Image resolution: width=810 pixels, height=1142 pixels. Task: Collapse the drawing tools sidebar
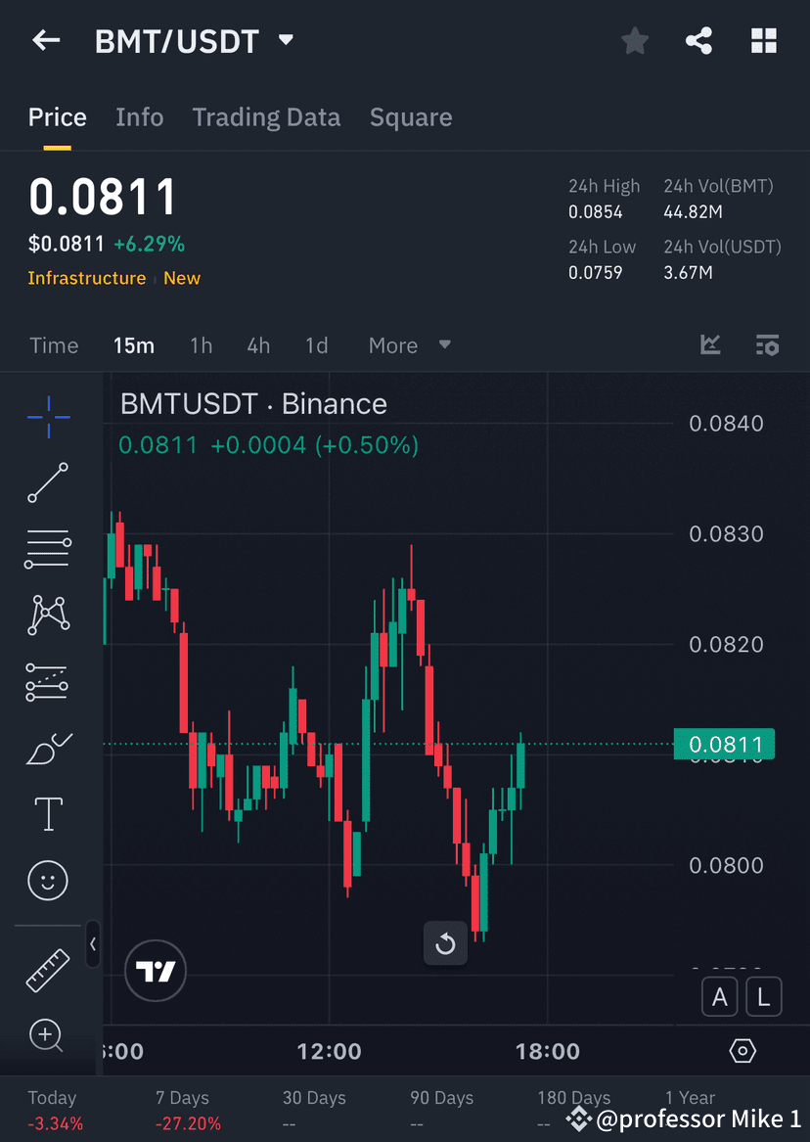tap(93, 945)
